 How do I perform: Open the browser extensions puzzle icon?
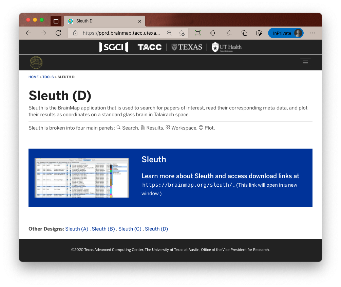coord(213,33)
